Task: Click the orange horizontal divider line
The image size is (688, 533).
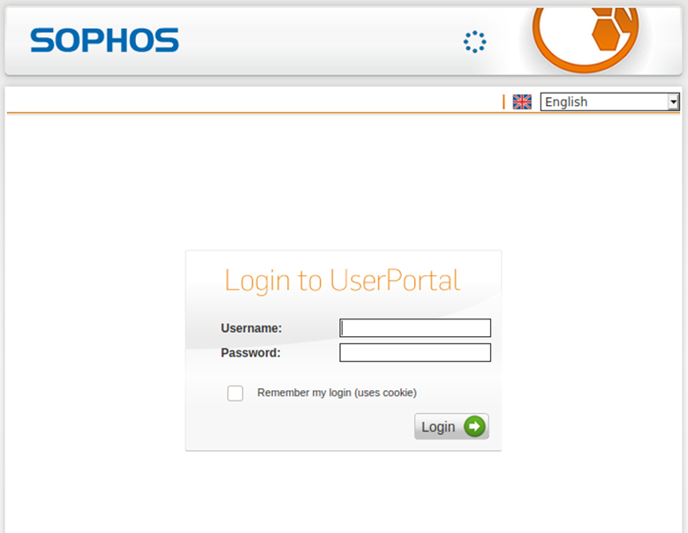Action: click(344, 113)
